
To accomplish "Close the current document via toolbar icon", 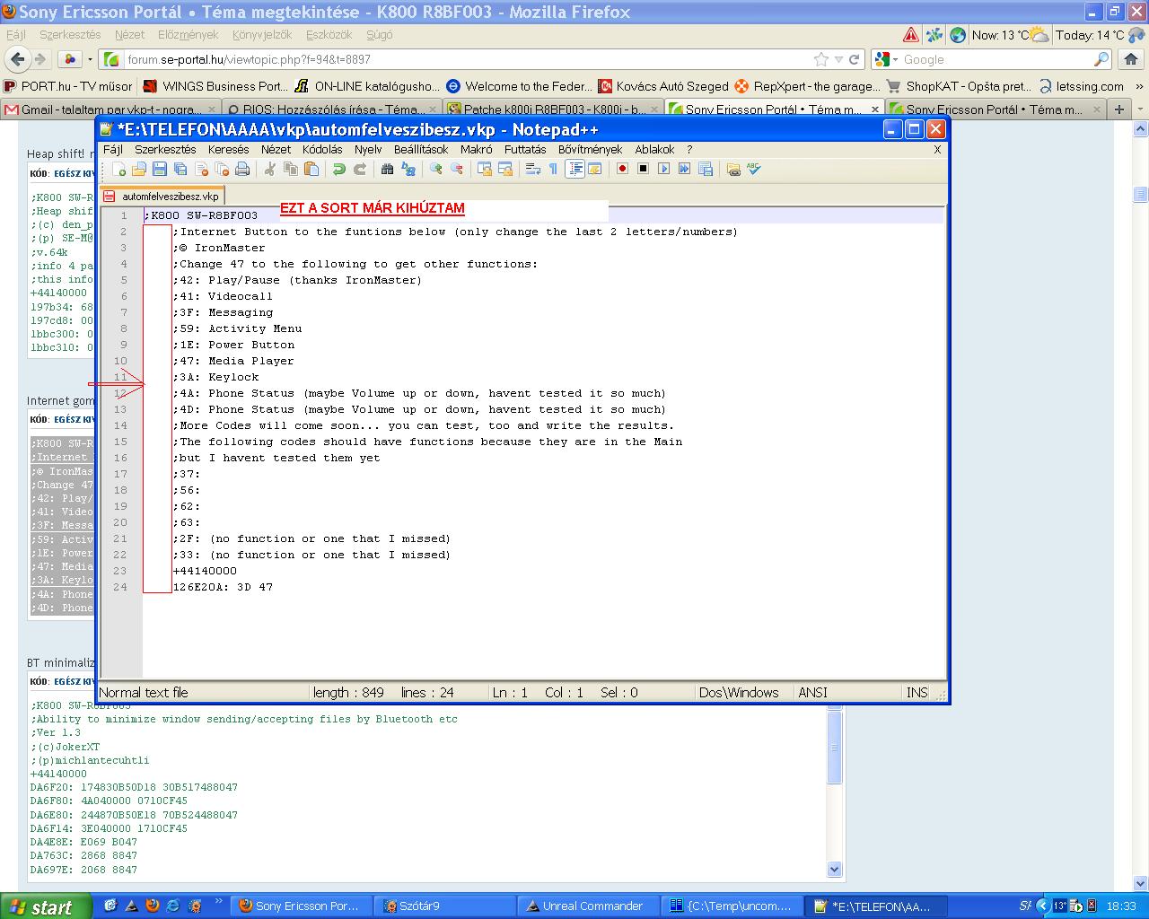I will point(201,169).
